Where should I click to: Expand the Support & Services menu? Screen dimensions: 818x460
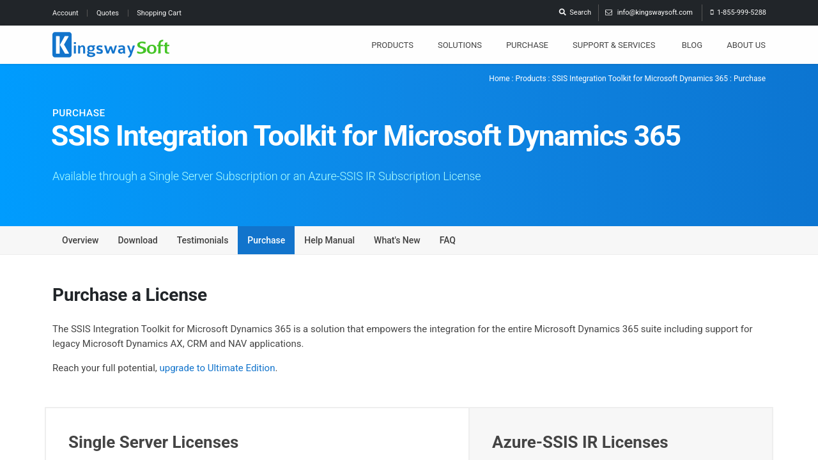(613, 45)
